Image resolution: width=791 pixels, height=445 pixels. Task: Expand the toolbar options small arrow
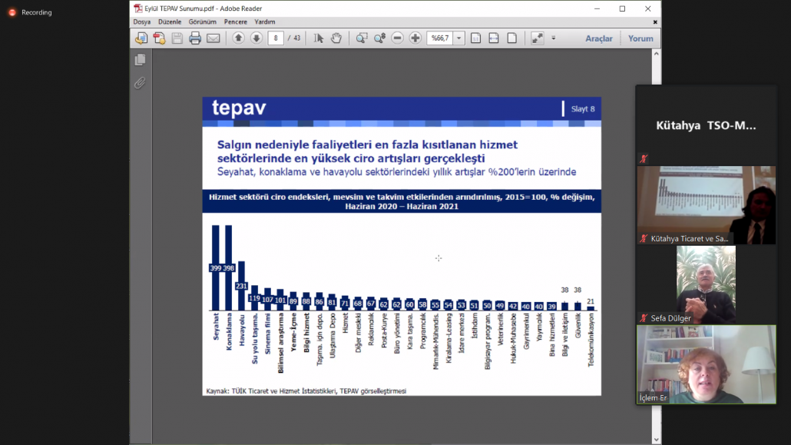554,38
